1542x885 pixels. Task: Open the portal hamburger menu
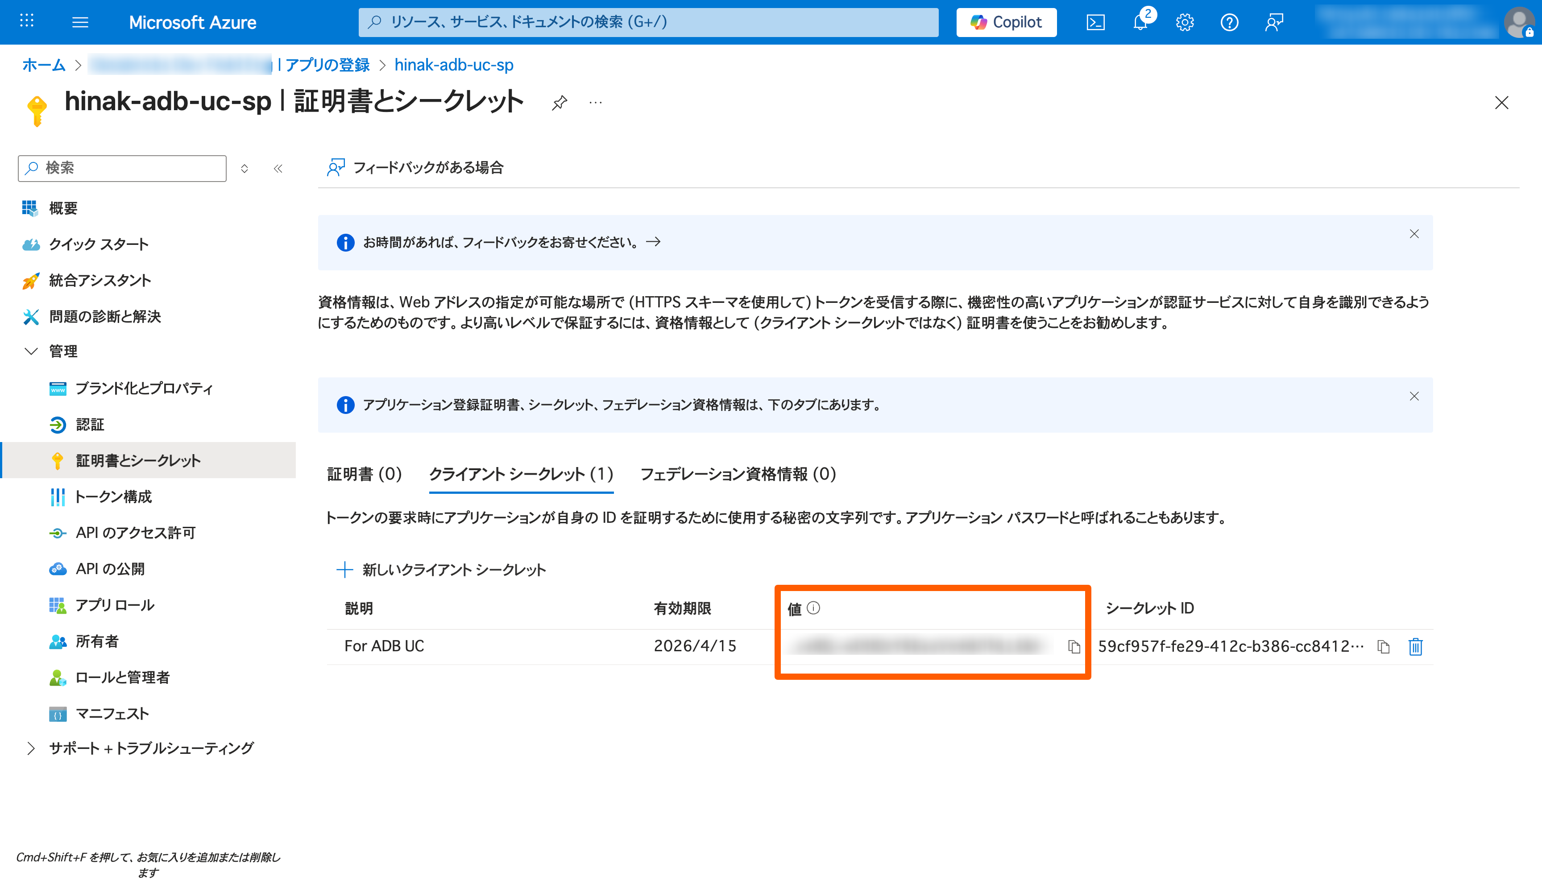tap(80, 22)
